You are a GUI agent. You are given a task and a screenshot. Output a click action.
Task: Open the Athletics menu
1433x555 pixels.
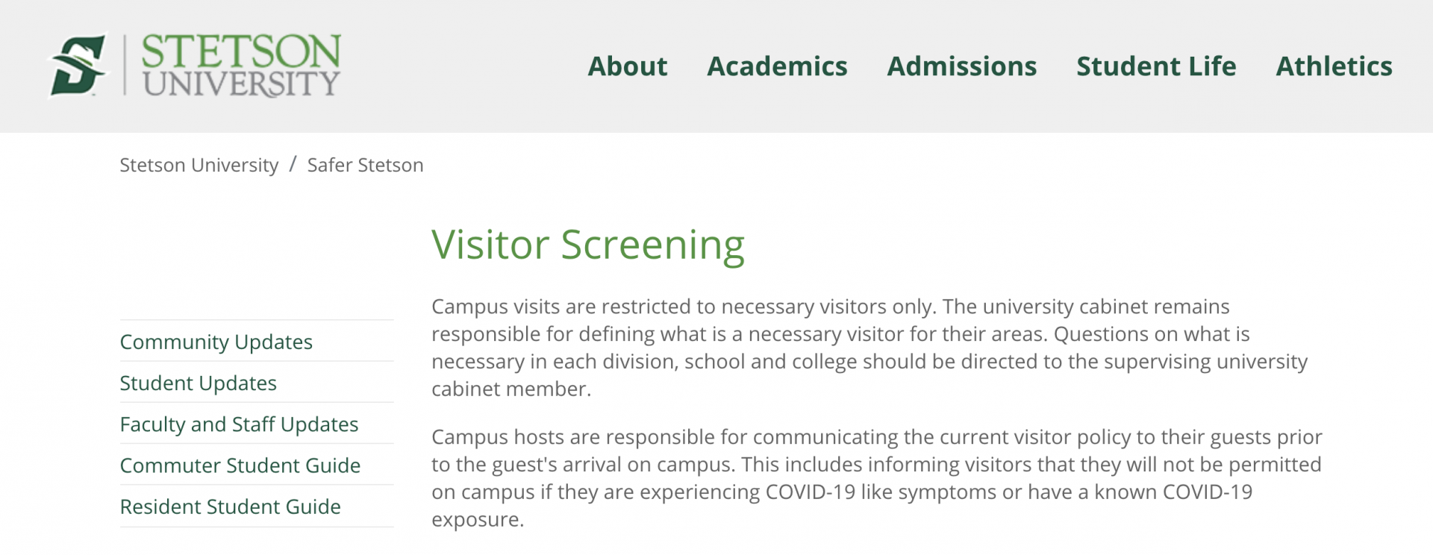click(x=1334, y=66)
